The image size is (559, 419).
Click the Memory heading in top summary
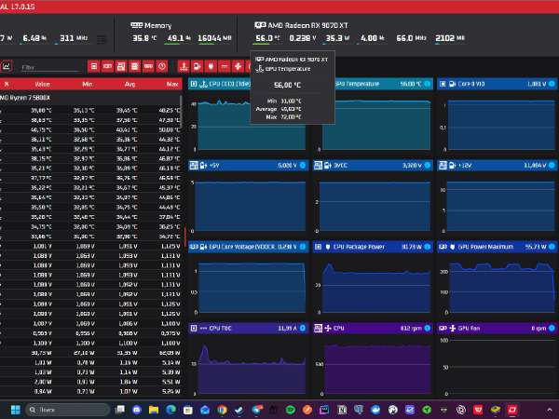click(158, 25)
